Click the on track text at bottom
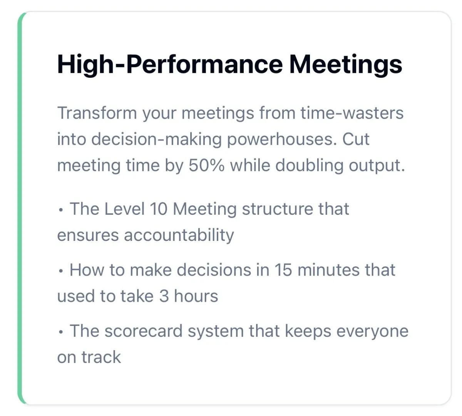462x416 pixels. pos(89,357)
